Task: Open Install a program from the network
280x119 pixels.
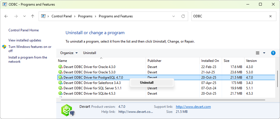Action: coord(28,59)
